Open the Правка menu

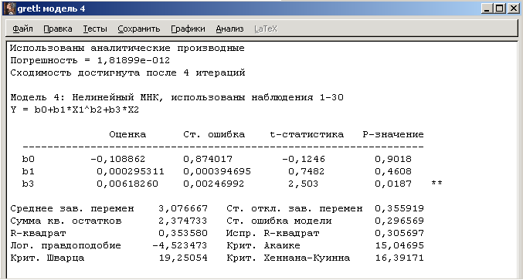58,29
